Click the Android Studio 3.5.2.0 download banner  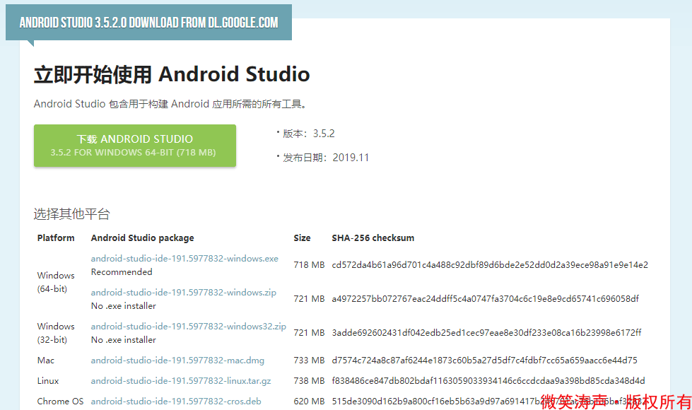pos(148,23)
